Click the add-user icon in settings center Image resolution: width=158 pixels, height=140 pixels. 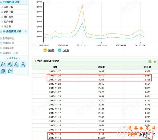(23, 64)
